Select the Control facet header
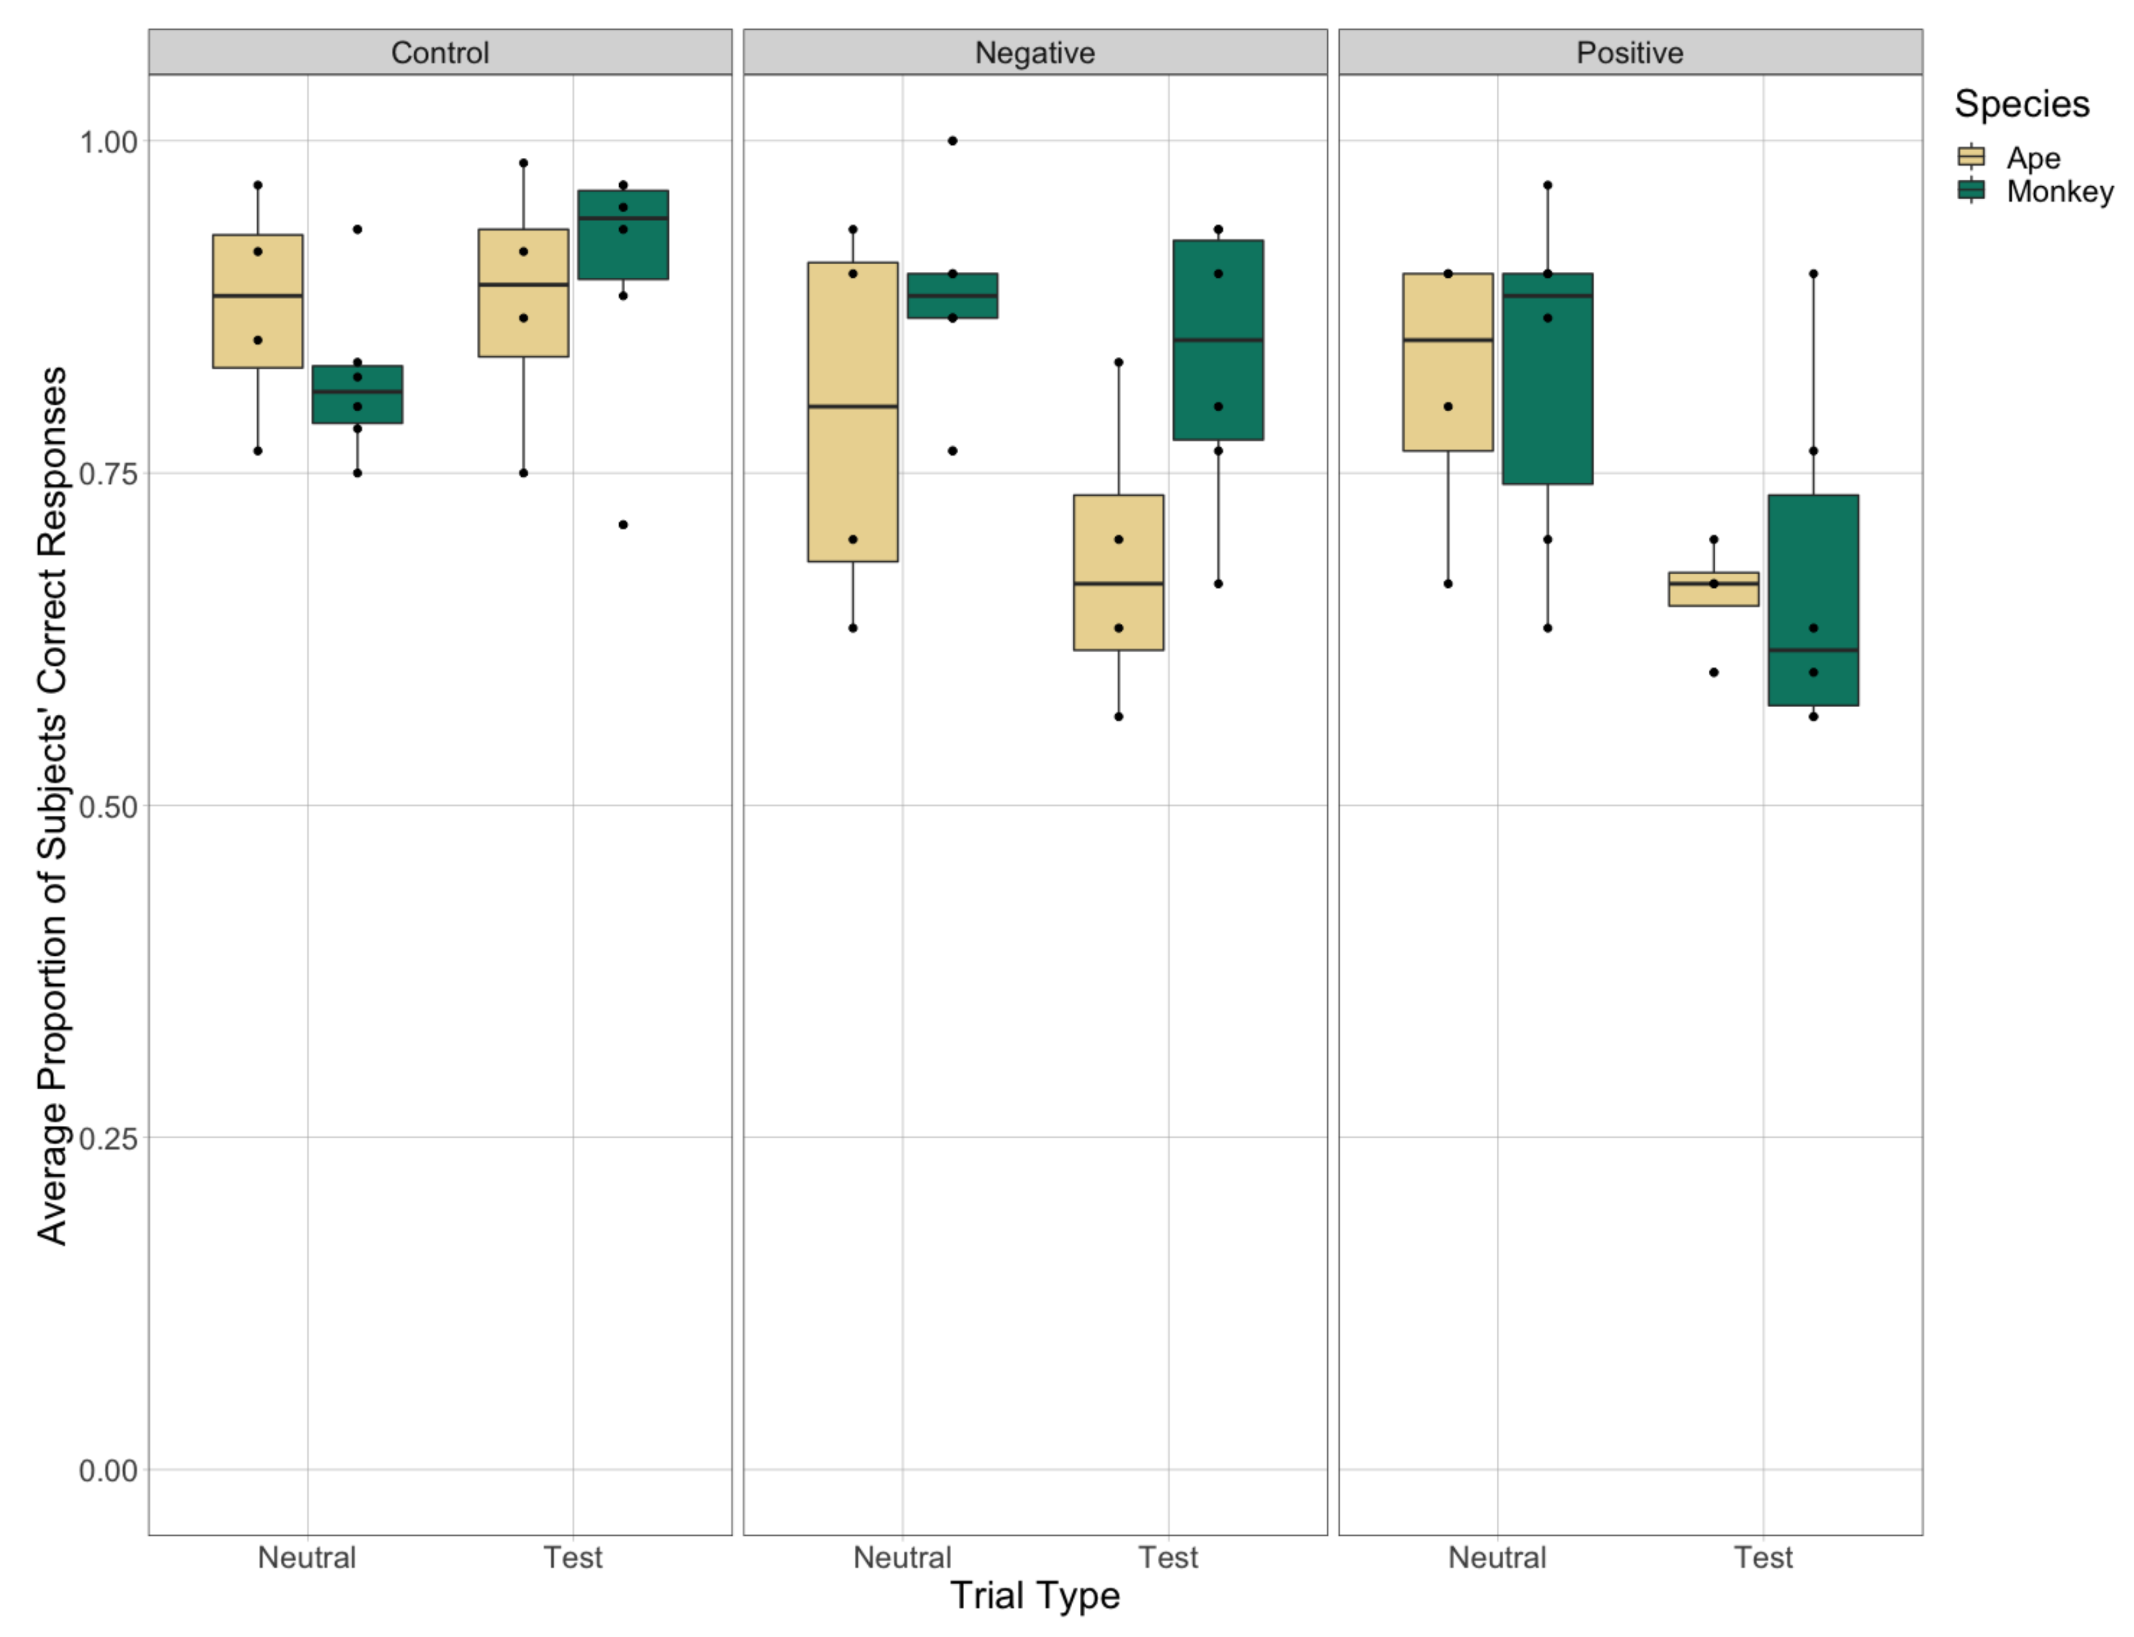 [x=439, y=53]
